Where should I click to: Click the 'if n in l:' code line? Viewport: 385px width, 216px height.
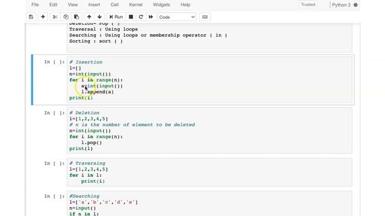pos(84,214)
